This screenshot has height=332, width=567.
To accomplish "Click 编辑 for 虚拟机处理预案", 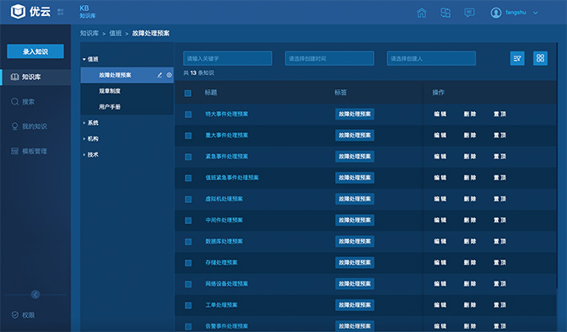I will pyautogui.click(x=440, y=199).
